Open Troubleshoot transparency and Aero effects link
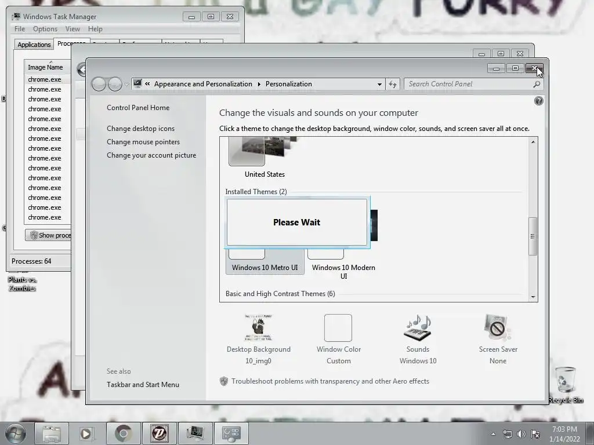 330,381
